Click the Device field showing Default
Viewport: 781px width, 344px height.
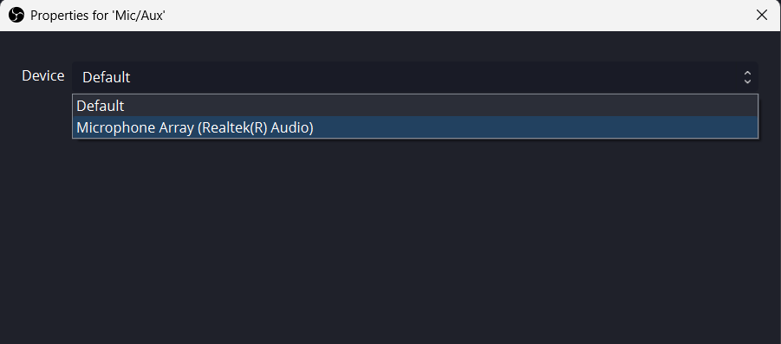coord(415,77)
